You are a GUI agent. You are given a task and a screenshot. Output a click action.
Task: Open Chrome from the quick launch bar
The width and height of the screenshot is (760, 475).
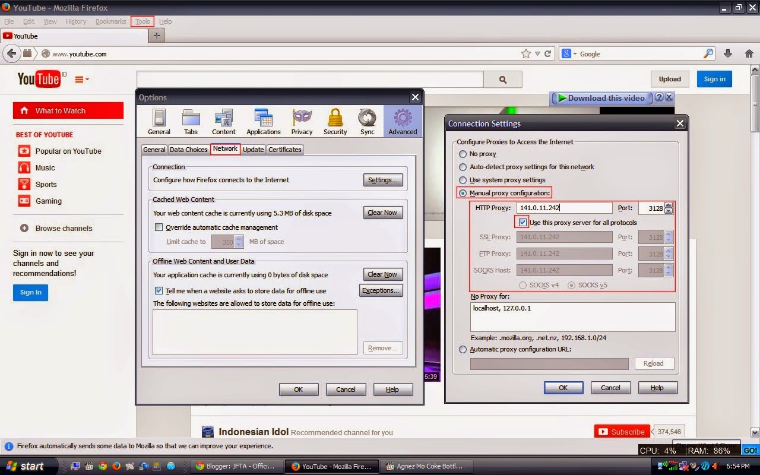(103, 466)
